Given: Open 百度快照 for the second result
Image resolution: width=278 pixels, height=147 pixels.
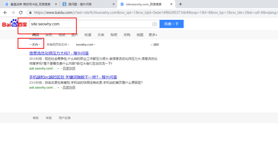Looking at the screenshot, I should [x=69, y=87].
